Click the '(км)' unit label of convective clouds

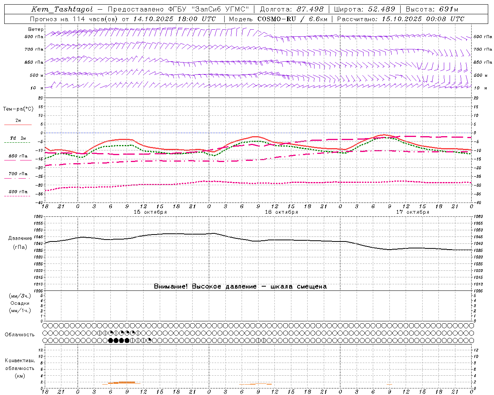click(20, 376)
